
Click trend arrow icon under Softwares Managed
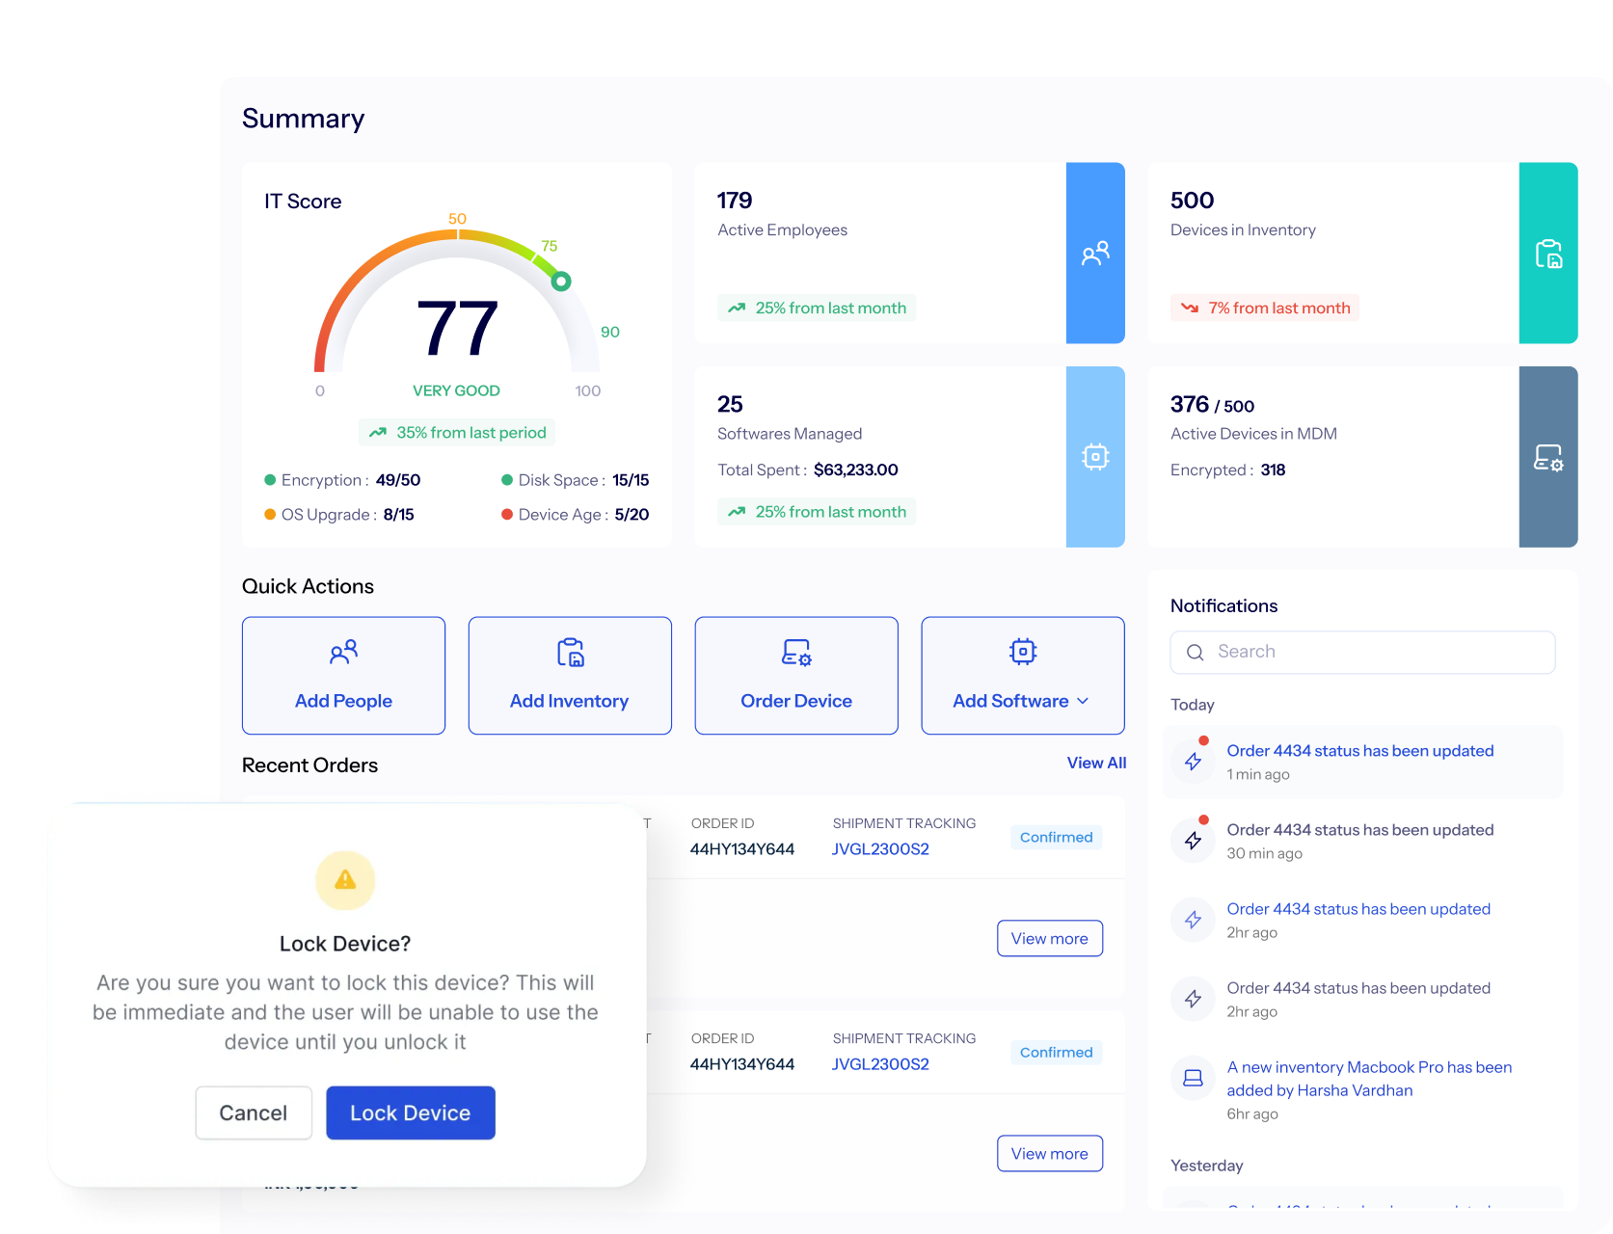[737, 512]
